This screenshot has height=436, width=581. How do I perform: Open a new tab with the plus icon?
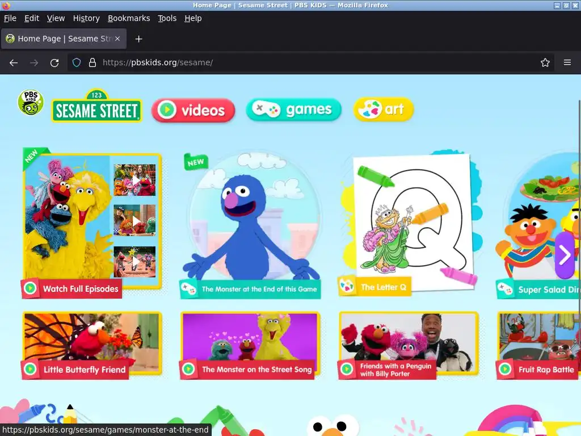tap(138, 39)
